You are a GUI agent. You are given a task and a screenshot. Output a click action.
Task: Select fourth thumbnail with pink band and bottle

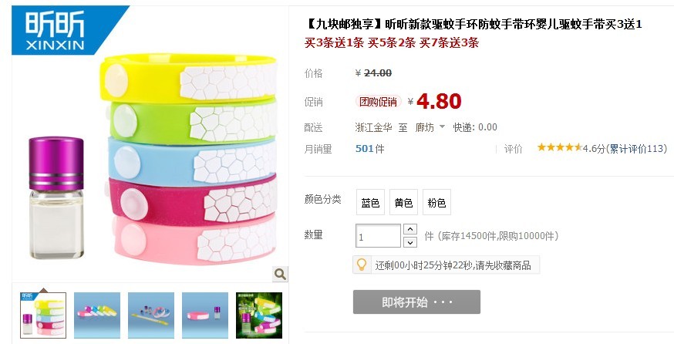(205, 315)
